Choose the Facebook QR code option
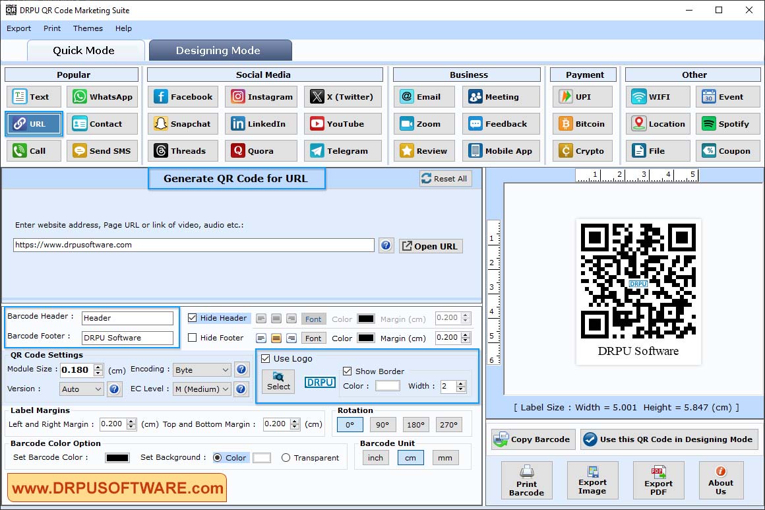This screenshot has width=765, height=510. [183, 96]
